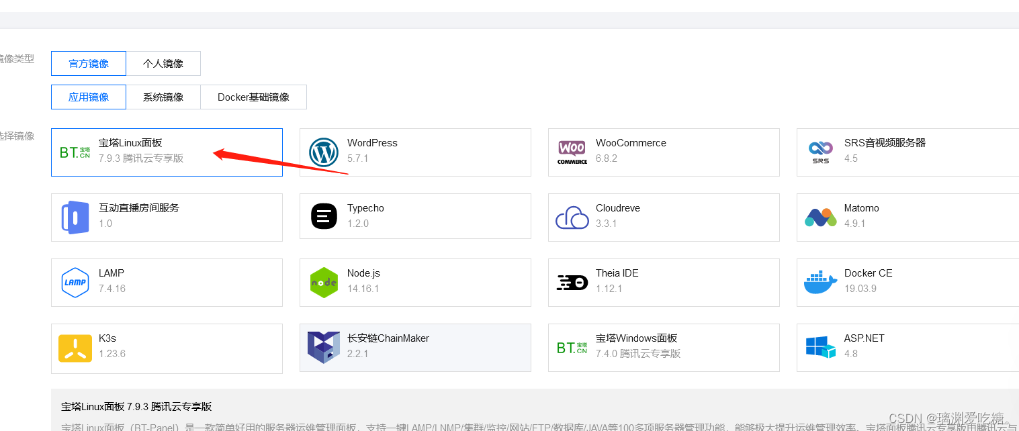This screenshot has width=1019, height=431.
Task: Choose the Matomo image title
Action: point(862,208)
